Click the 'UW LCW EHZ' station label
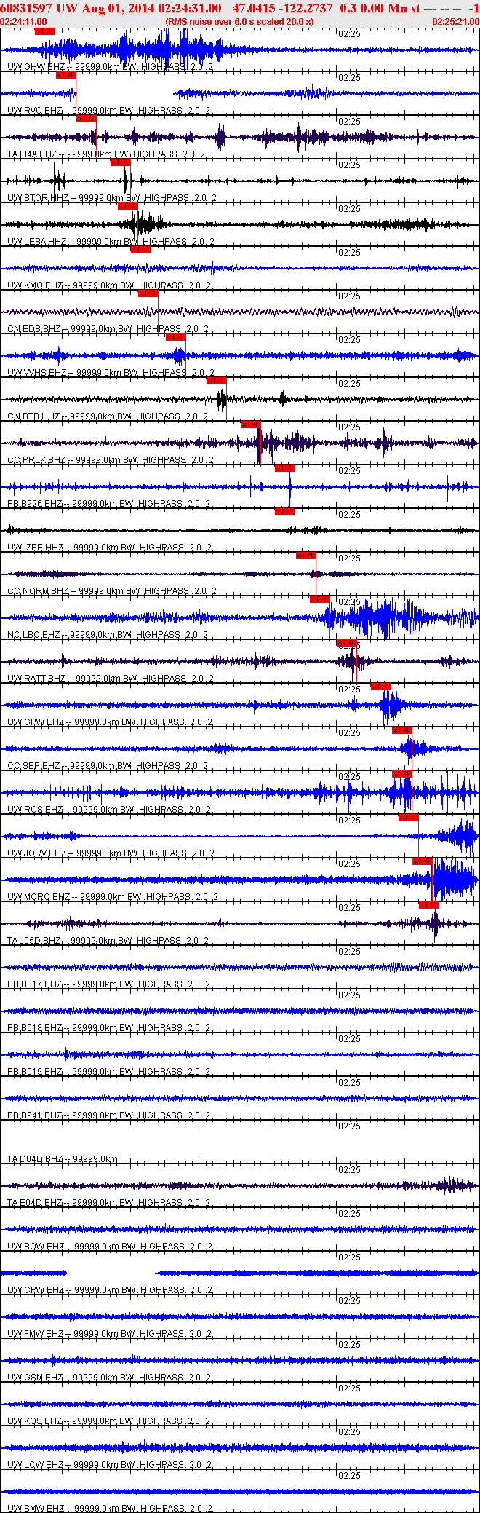Viewport: 480px width, 1513px height. click(36, 1465)
